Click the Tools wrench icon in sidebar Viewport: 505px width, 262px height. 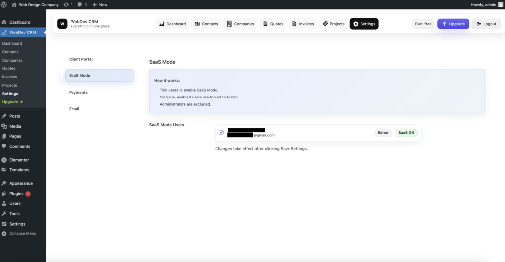click(x=4, y=214)
